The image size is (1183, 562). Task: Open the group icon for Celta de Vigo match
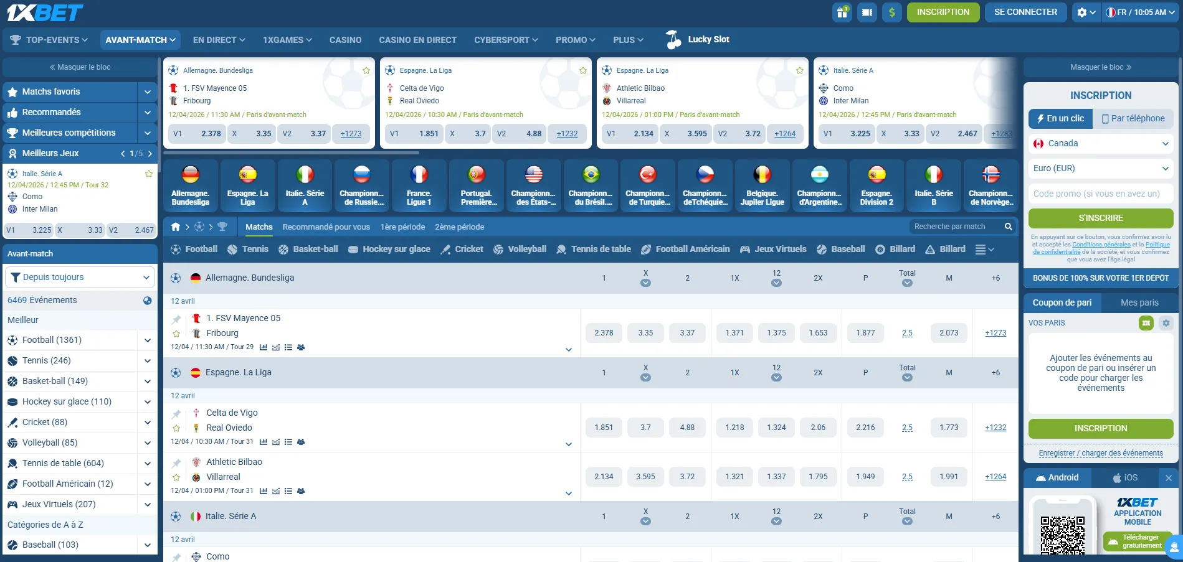click(301, 442)
